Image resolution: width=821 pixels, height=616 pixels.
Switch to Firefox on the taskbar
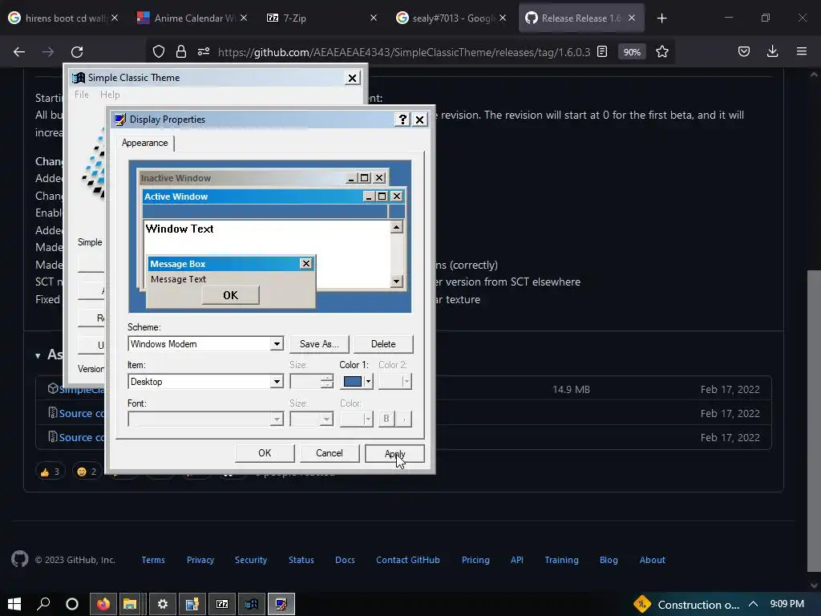103,604
